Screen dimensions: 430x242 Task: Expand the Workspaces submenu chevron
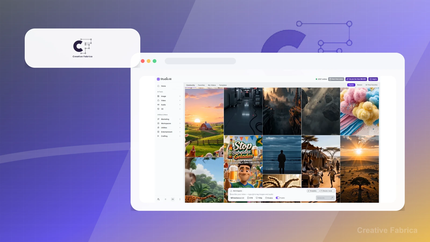click(x=180, y=123)
